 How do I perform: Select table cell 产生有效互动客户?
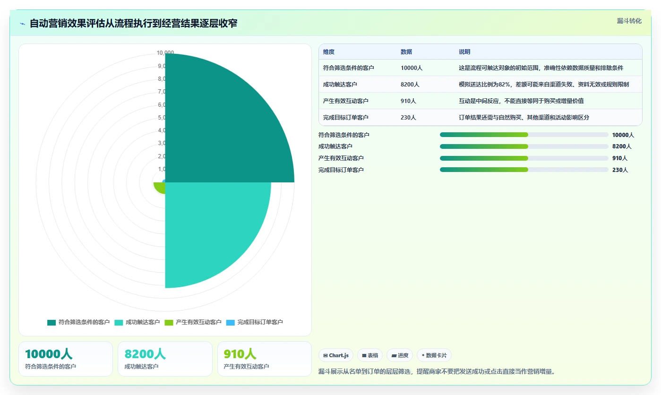click(x=346, y=101)
